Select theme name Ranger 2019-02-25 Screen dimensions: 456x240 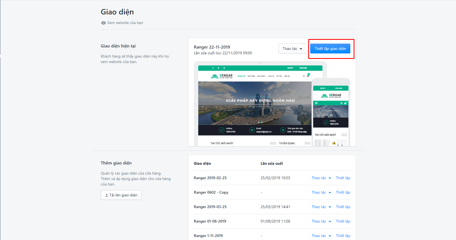tap(210, 178)
